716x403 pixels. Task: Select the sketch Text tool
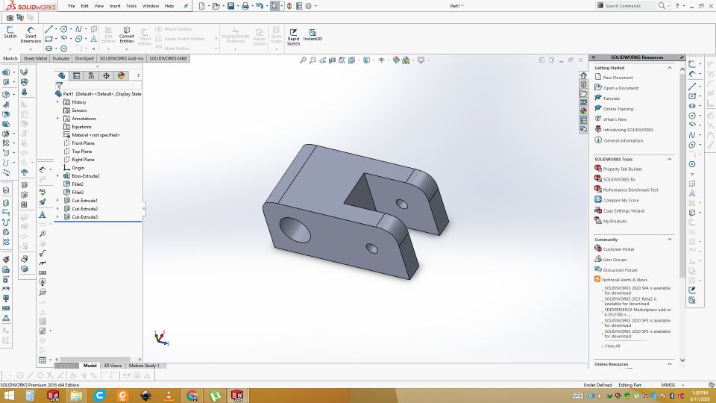point(94,39)
